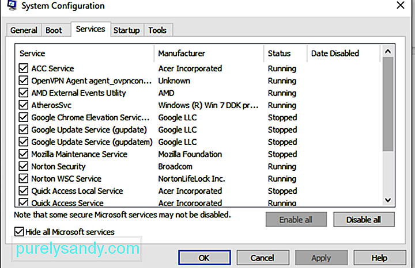Click the services list scrollbar thumb
Viewport: 415px width, 268px height.
tap(388, 104)
